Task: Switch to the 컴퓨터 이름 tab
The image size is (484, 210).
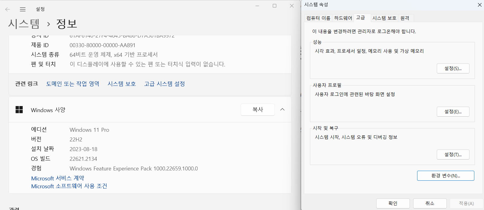Action: [318, 18]
